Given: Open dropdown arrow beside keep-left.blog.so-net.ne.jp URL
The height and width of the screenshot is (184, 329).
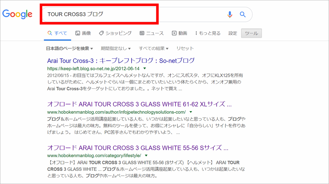Looking at the screenshot, I should (145, 68).
